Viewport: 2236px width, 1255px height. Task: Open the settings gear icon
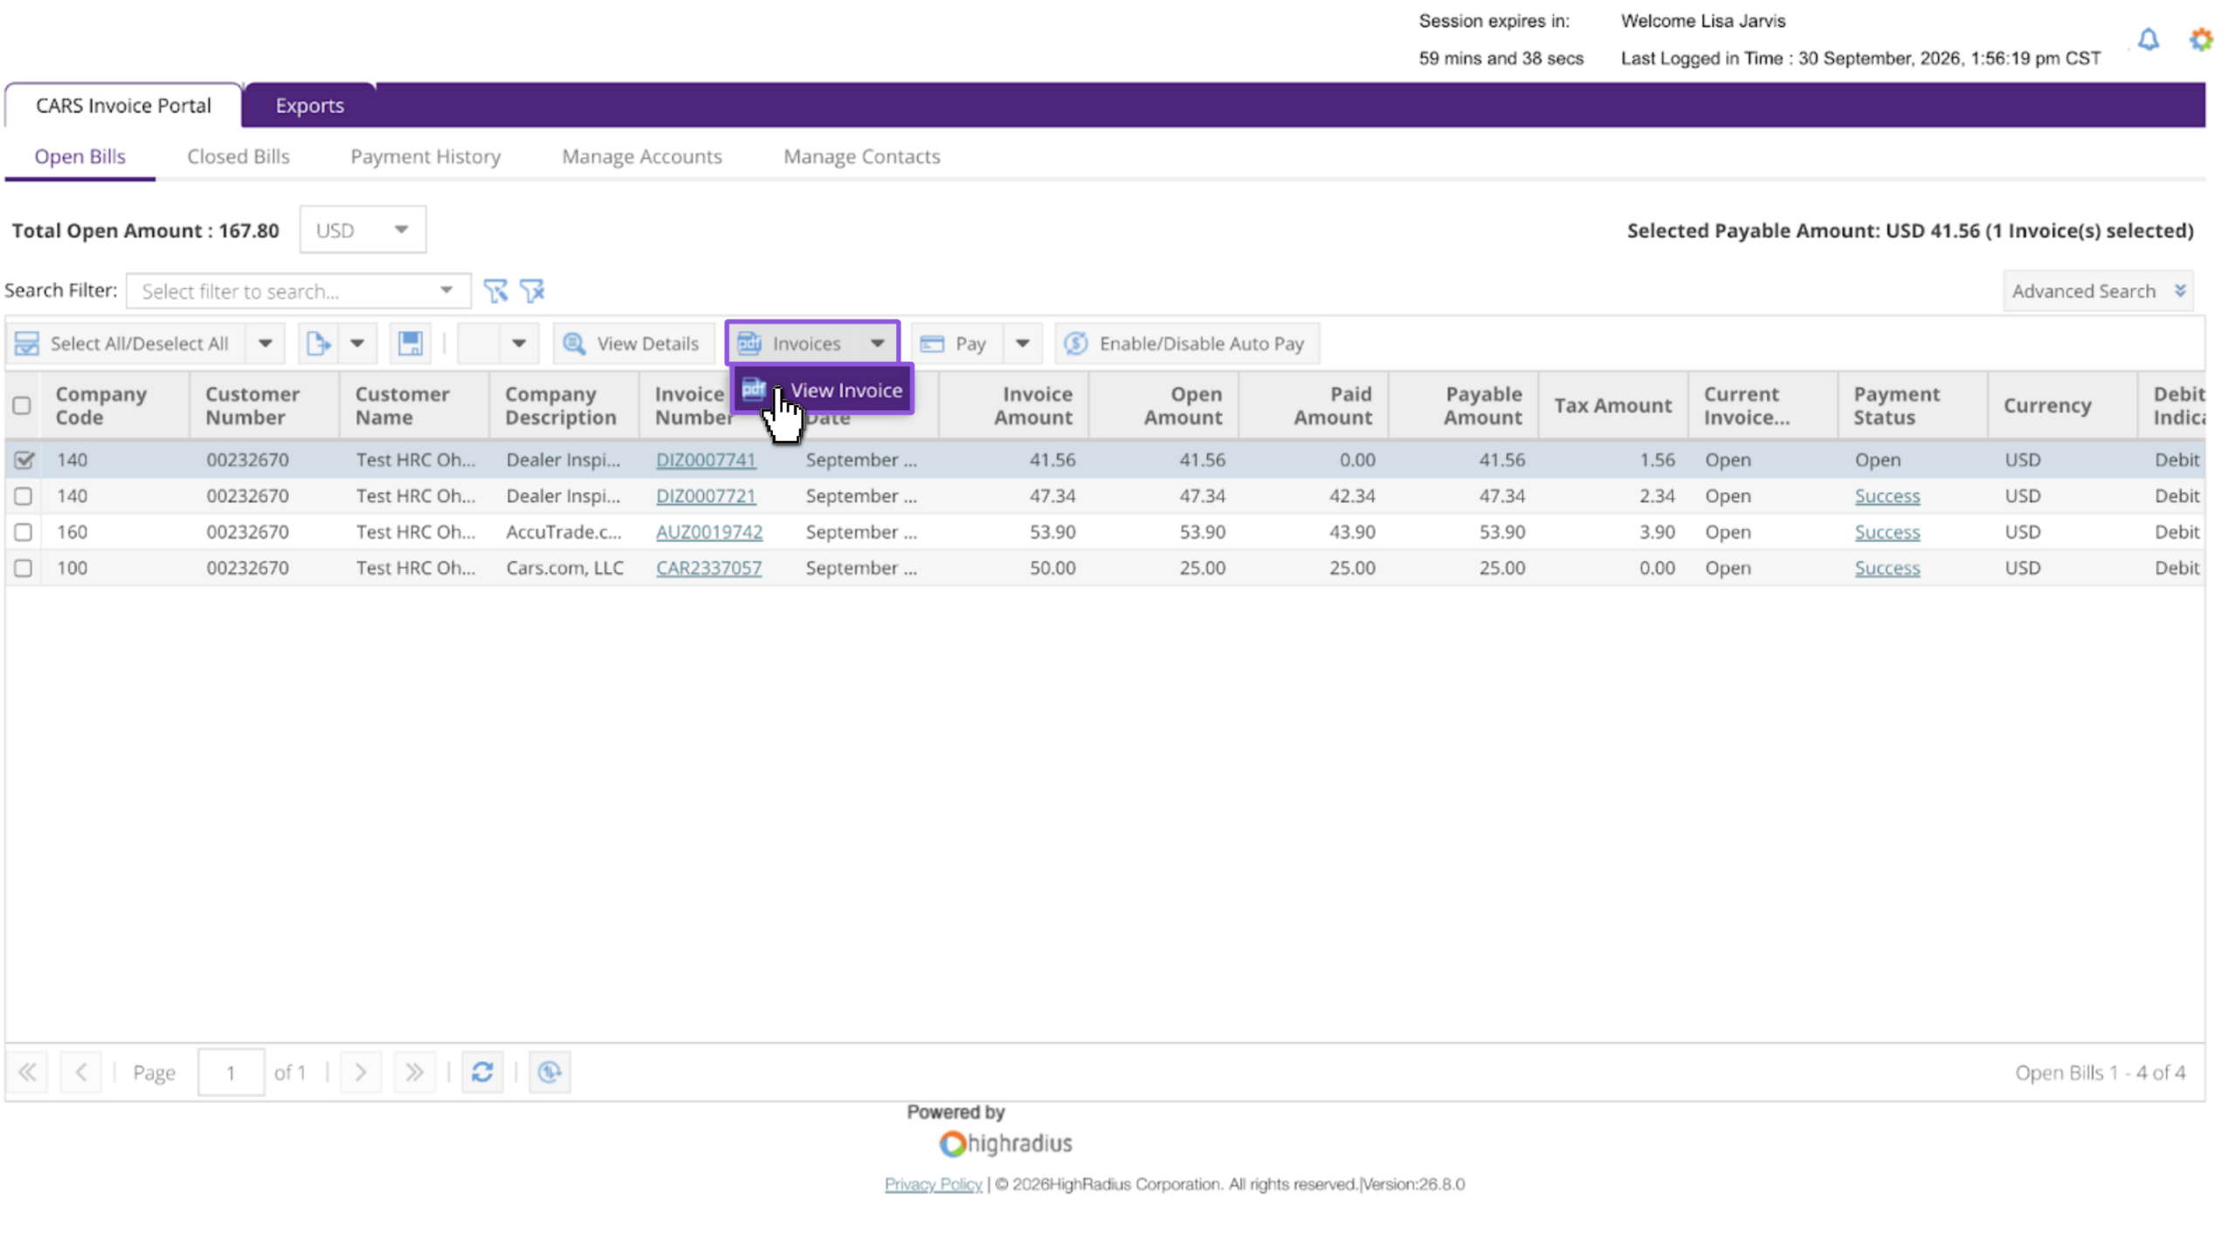click(2200, 39)
